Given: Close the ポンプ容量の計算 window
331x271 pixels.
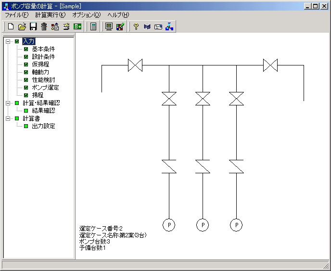Looking at the screenshot, I should [324, 6].
